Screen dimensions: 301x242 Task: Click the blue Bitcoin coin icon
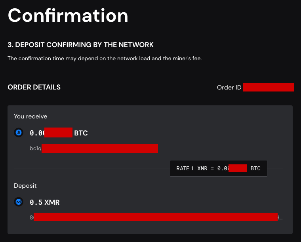pos(19,132)
